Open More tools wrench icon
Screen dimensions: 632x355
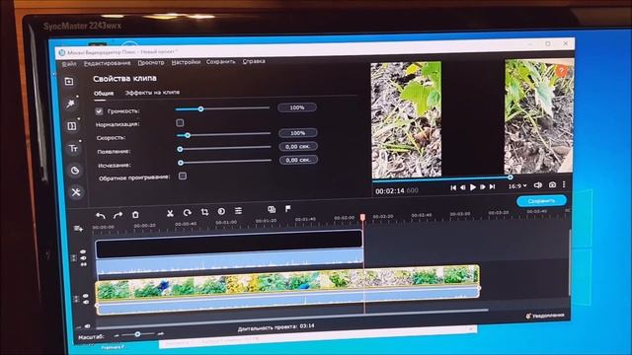(x=76, y=192)
